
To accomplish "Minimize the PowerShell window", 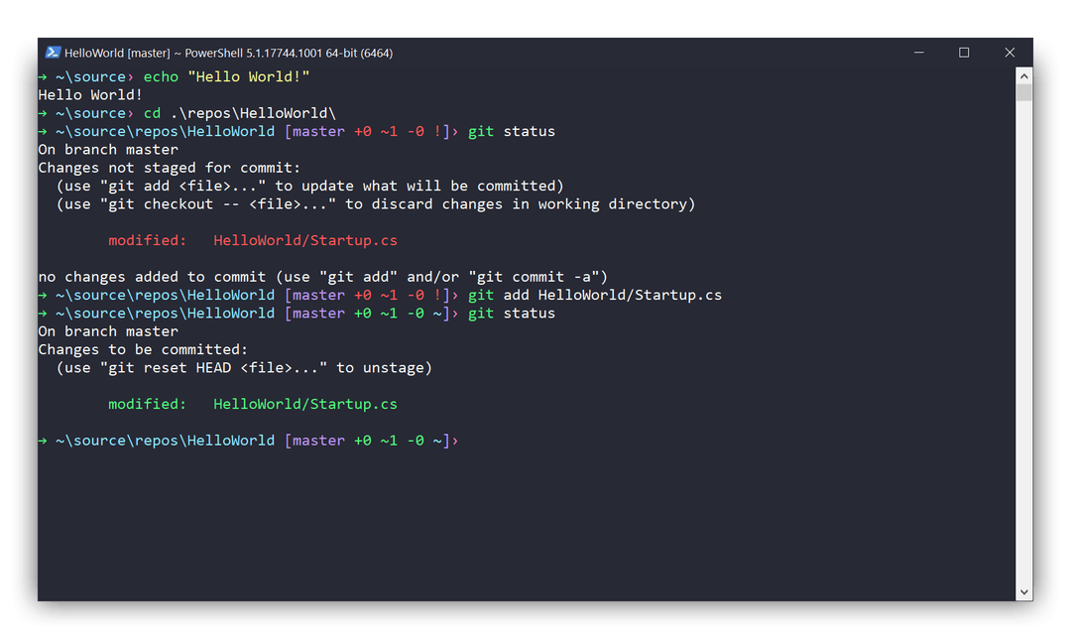I will [x=918, y=52].
